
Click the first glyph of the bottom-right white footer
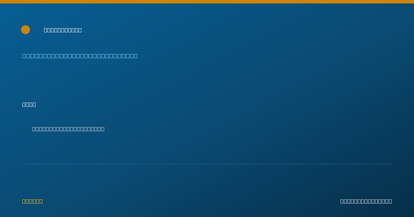click(342, 201)
